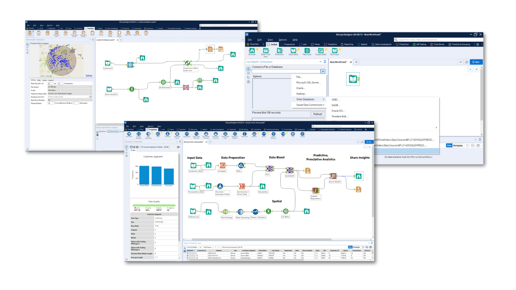This screenshot has width=516, height=290.
Task: Choose ODBC from the Other Databases submenu
Action: [335, 100]
